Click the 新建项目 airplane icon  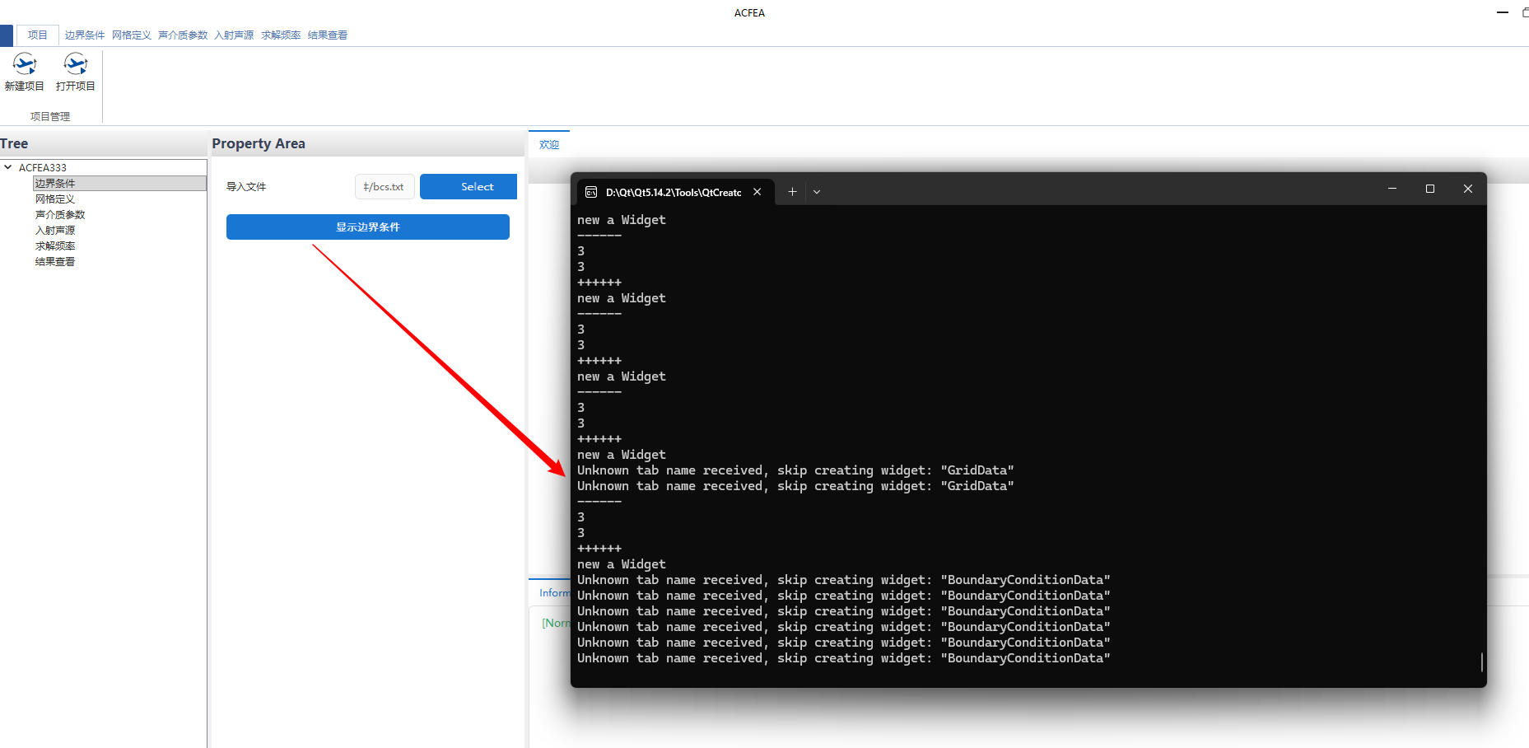coord(25,64)
